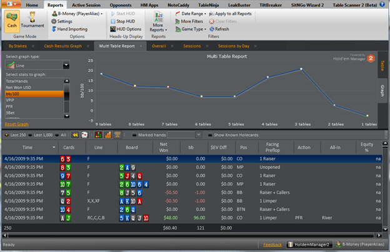Close the Sessions tab
390x252 pixels.
click(x=207, y=46)
